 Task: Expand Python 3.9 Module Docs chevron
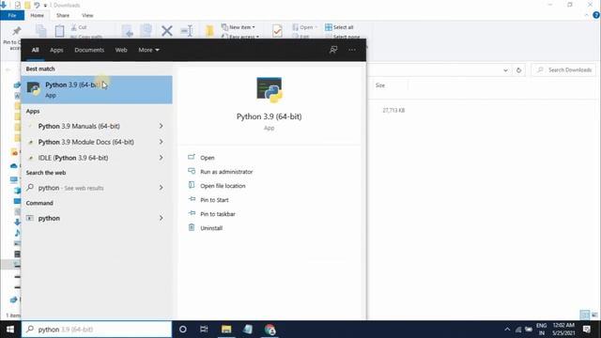pyautogui.click(x=161, y=142)
